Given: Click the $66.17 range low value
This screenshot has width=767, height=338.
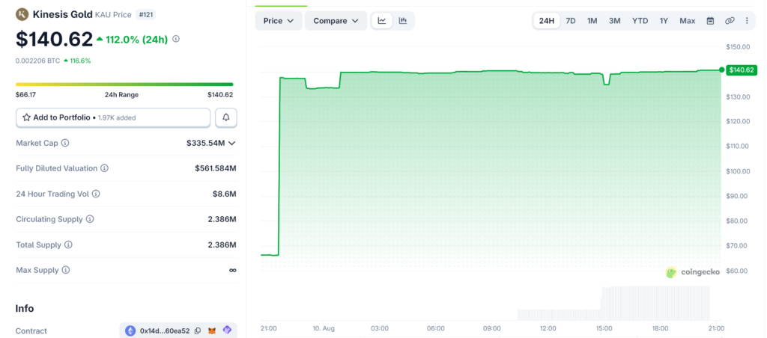Looking at the screenshot, I should coord(26,95).
